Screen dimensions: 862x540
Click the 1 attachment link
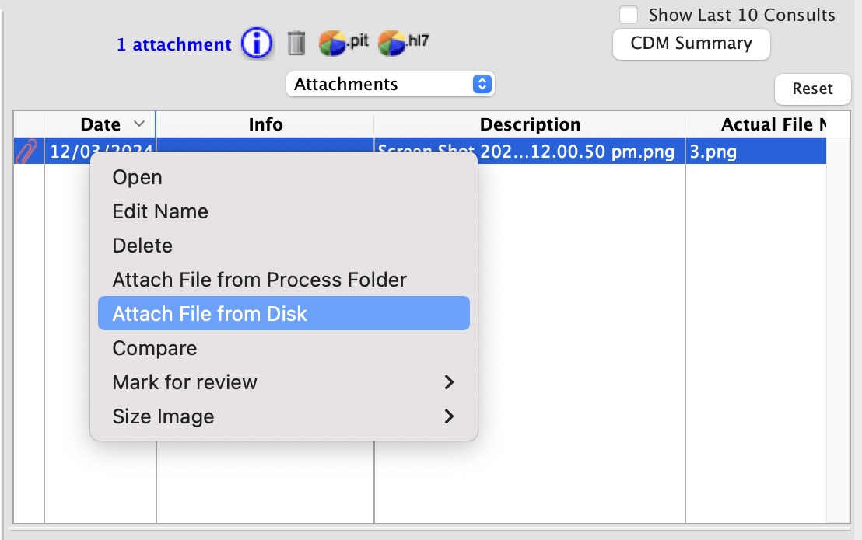(173, 44)
